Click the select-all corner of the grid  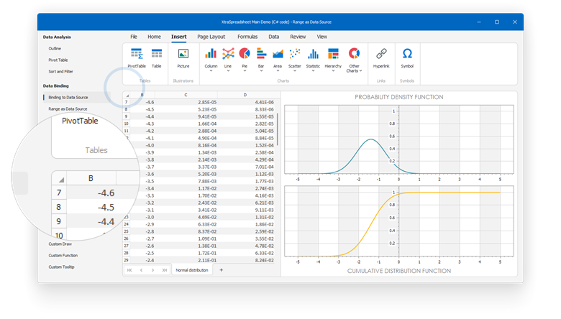[127, 95]
